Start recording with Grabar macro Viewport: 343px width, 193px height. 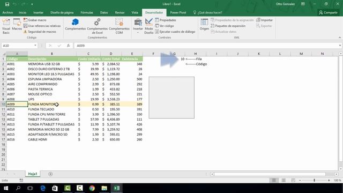pos(35,20)
